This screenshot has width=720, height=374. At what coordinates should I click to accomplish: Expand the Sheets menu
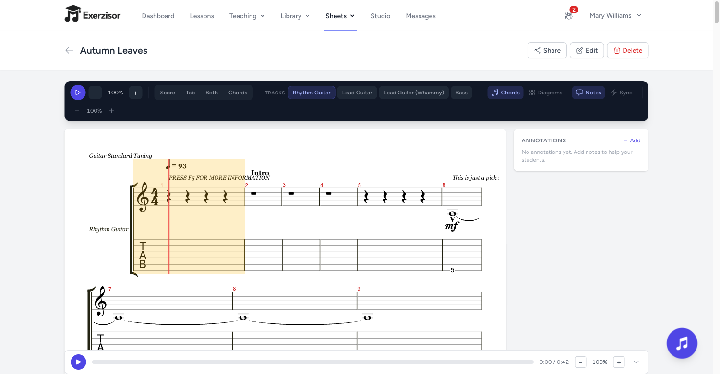point(340,16)
